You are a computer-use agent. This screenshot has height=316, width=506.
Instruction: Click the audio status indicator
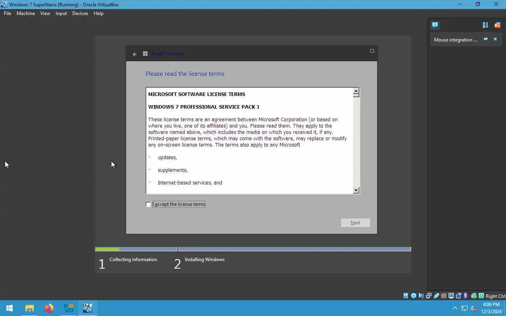click(x=421, y=295)
